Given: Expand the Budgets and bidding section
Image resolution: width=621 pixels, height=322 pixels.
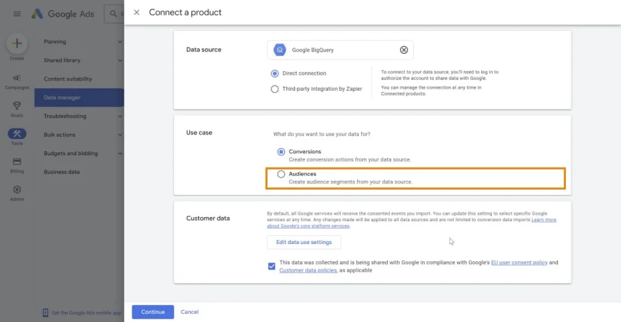Looking at the screenshot, I should click(81, 153).
